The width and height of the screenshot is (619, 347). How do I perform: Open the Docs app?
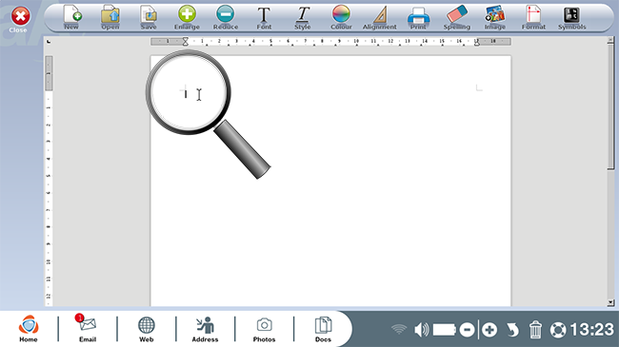click(x=323, y=329)
